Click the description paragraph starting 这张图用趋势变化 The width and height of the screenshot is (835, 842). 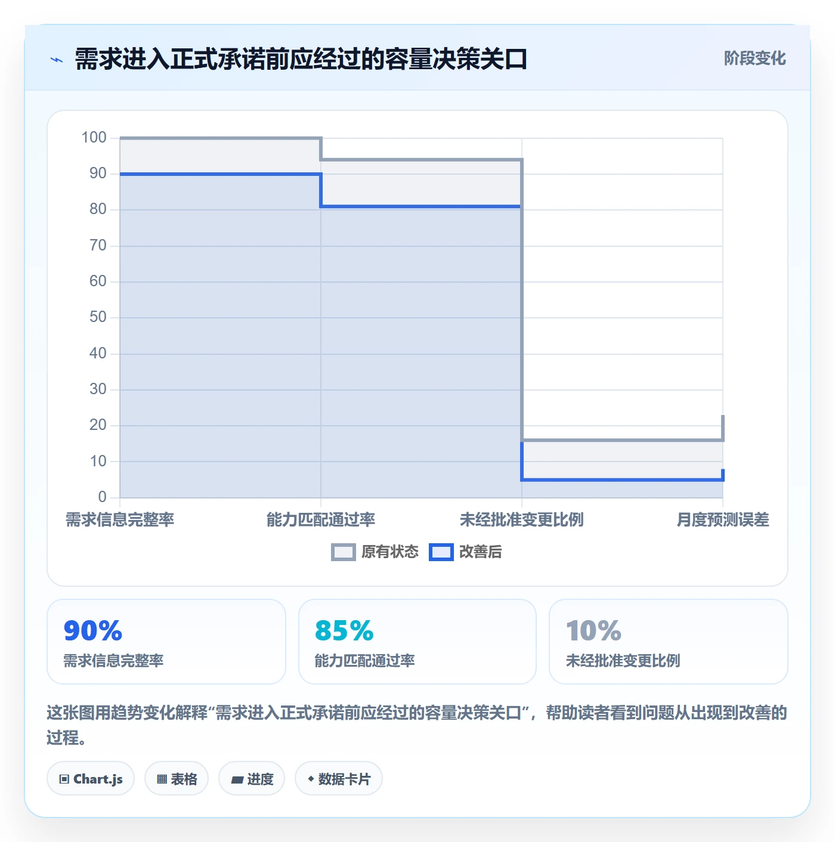417,725
